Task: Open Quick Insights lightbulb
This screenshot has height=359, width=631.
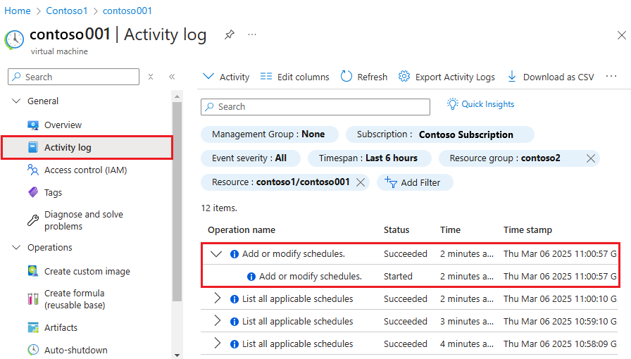Action: click(453, 104)
